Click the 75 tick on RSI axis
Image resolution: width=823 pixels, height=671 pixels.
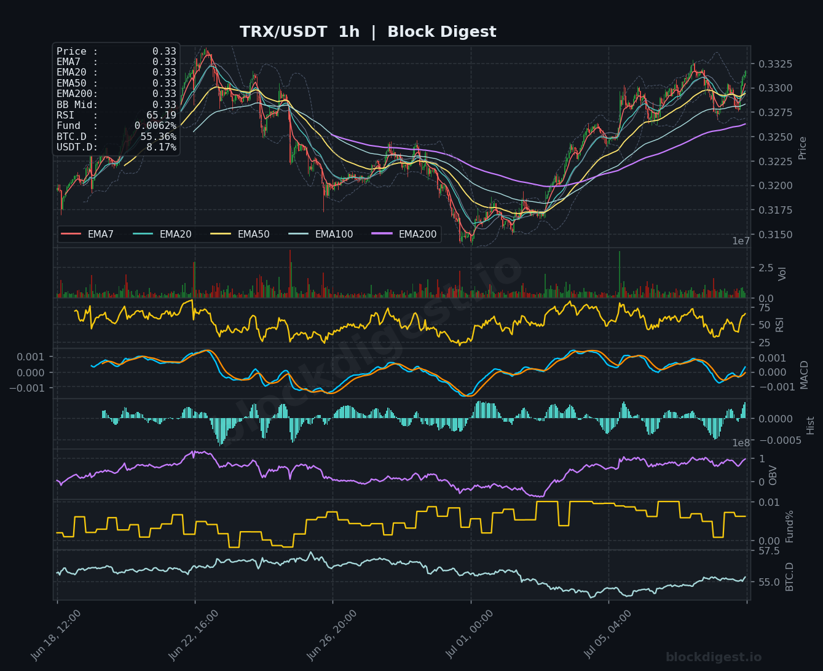click(x=765, y=308)
